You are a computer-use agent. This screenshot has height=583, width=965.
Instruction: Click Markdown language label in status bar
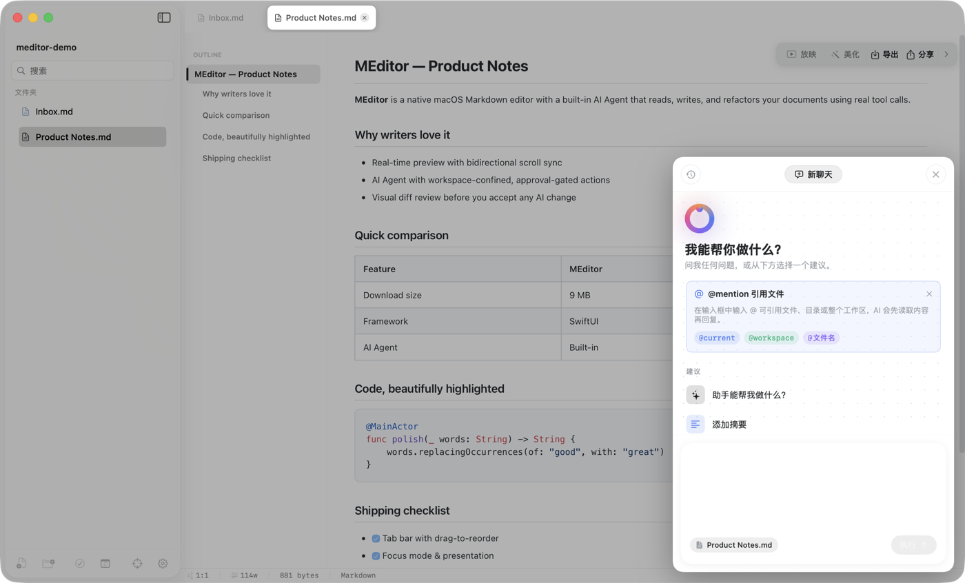pos(358,575)
